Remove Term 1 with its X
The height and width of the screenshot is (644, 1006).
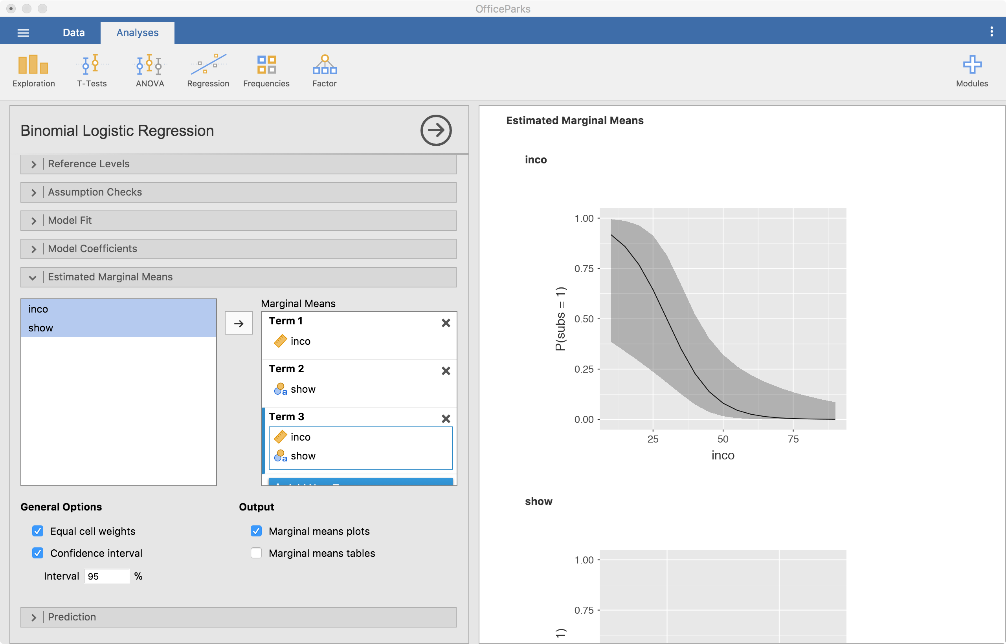(x=446, y=323)
